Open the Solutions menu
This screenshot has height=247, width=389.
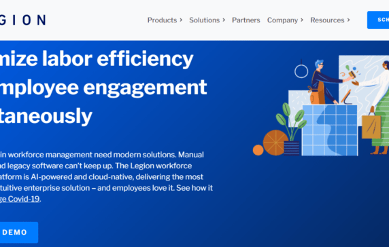(x=205, y=20)
